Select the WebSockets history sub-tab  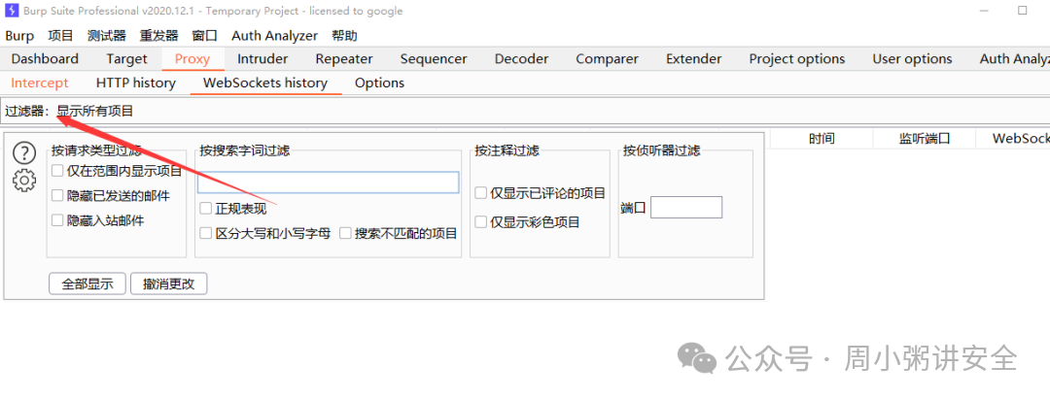(x=265, y=83)
